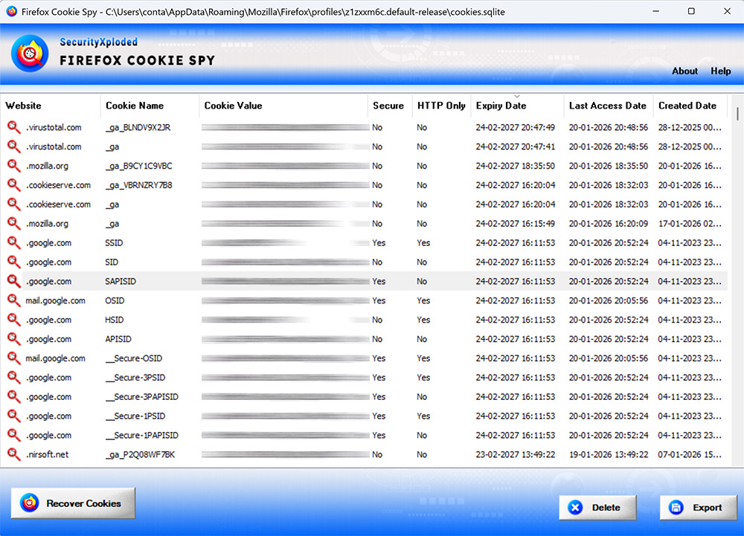Open the About menu
Screen dimensions: 744x536
pos(684,71)
